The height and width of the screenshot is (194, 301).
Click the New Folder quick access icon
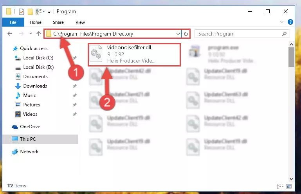[30, 12]
